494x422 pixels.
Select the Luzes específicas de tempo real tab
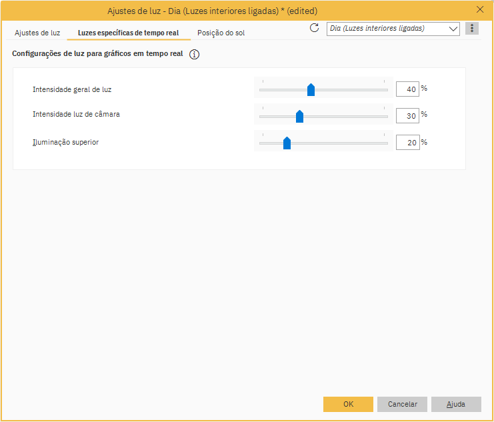(x=128, y=33)
